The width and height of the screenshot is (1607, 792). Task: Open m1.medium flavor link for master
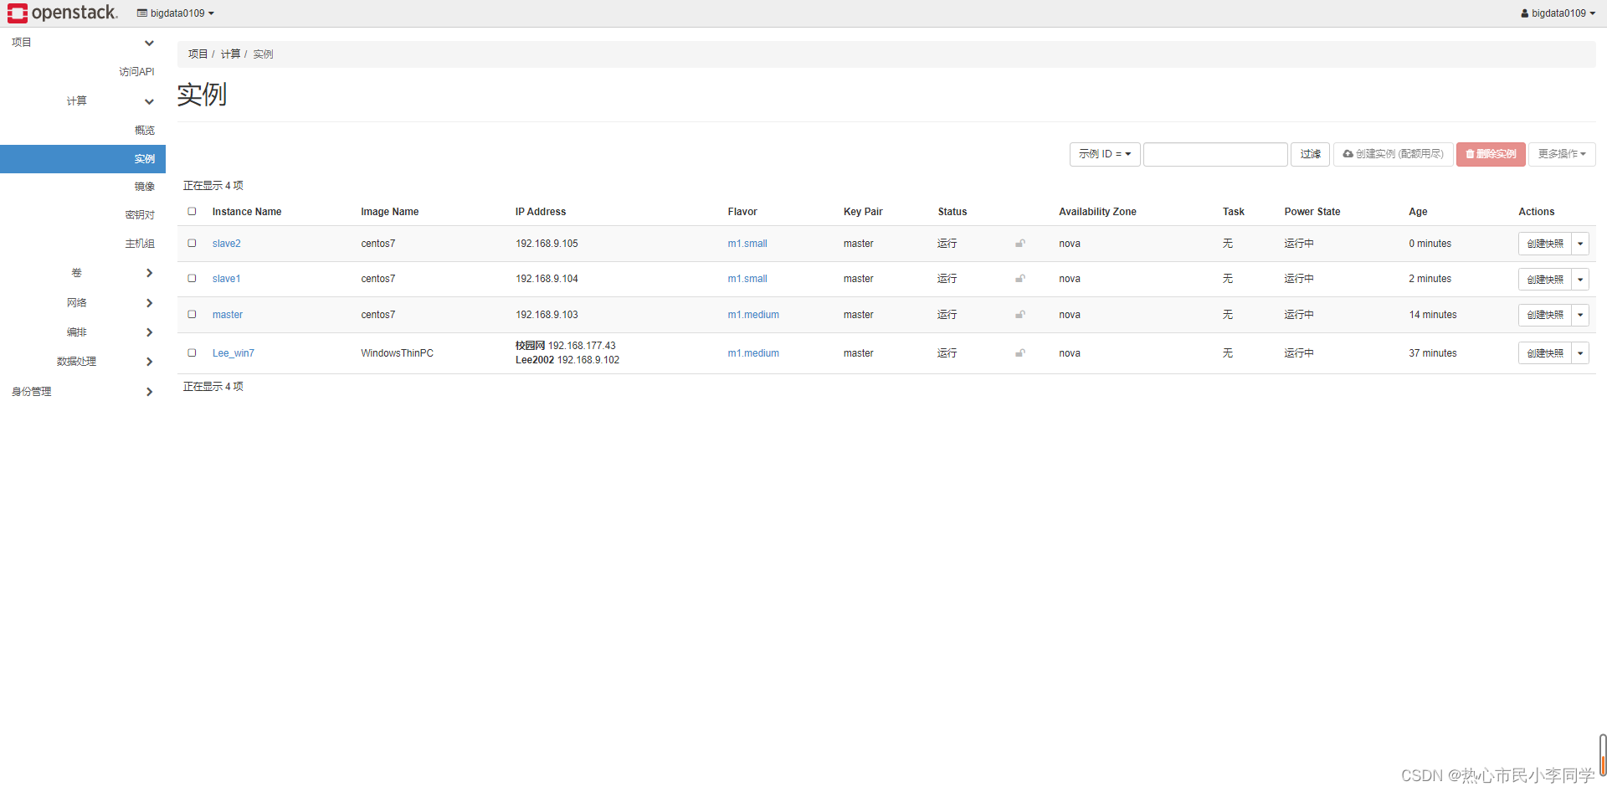(753, 315)
